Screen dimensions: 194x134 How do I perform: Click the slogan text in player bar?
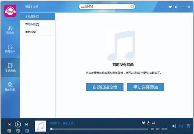pos(63,123)
